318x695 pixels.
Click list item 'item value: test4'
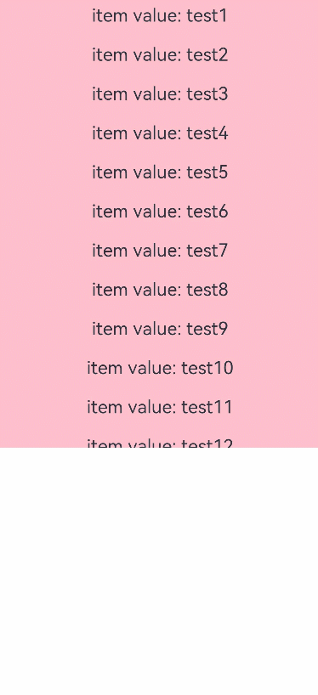coord(159,133)
